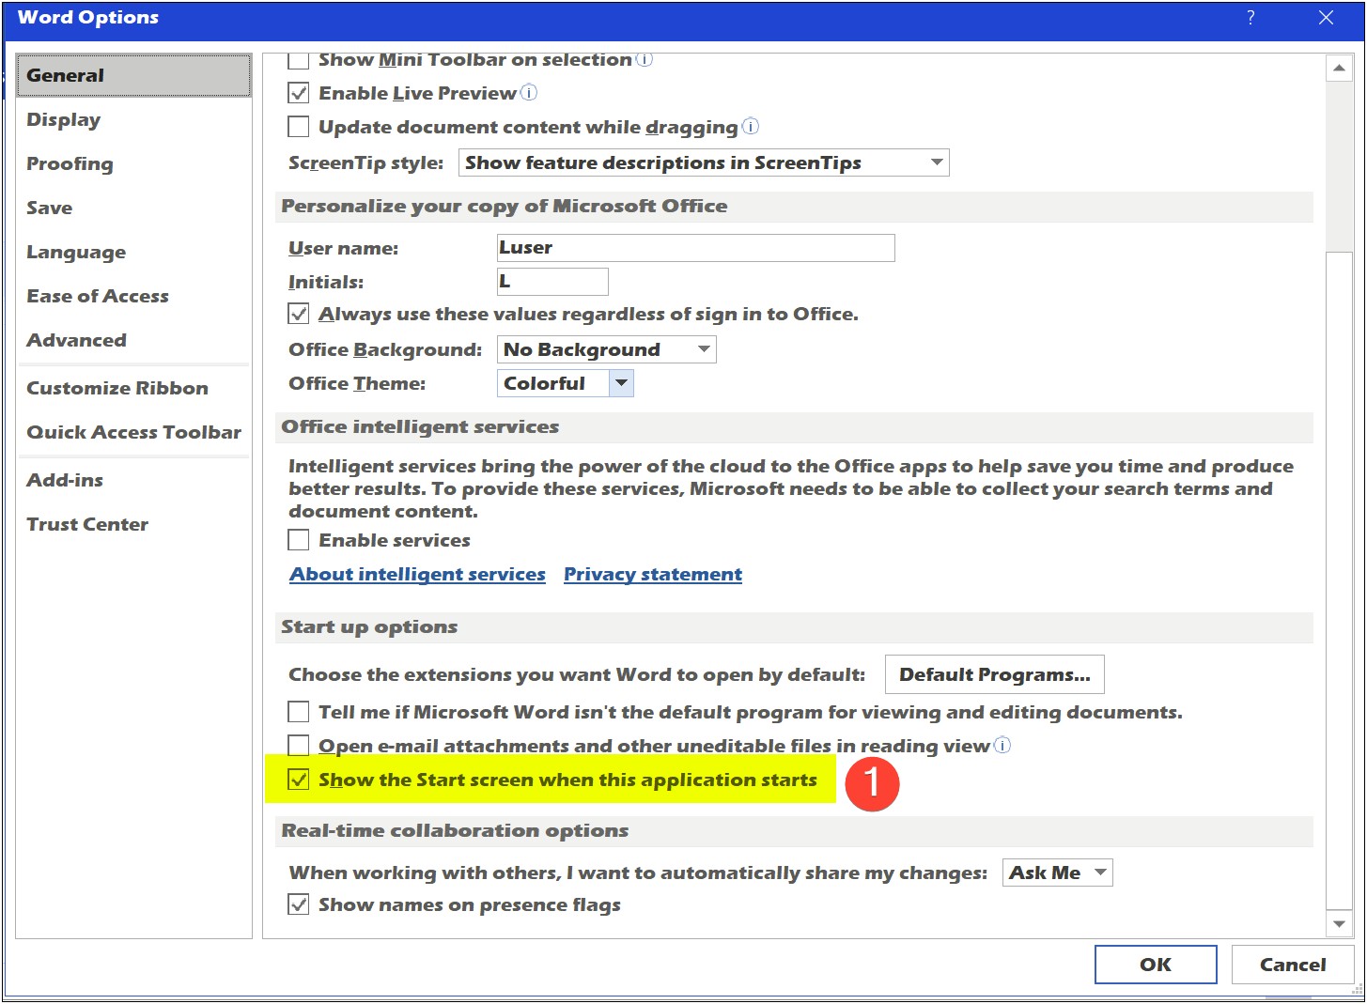The image size is (1367, 1004).
Task: Go to Trust Center category
Action: click(x=134, y=524)
